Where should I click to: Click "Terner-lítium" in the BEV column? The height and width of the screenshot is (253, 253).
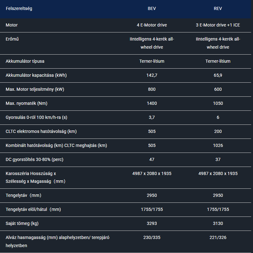tap(152, 61)
